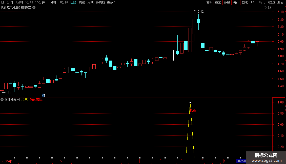Open 多股 multi-stock view

pos(227,2)
